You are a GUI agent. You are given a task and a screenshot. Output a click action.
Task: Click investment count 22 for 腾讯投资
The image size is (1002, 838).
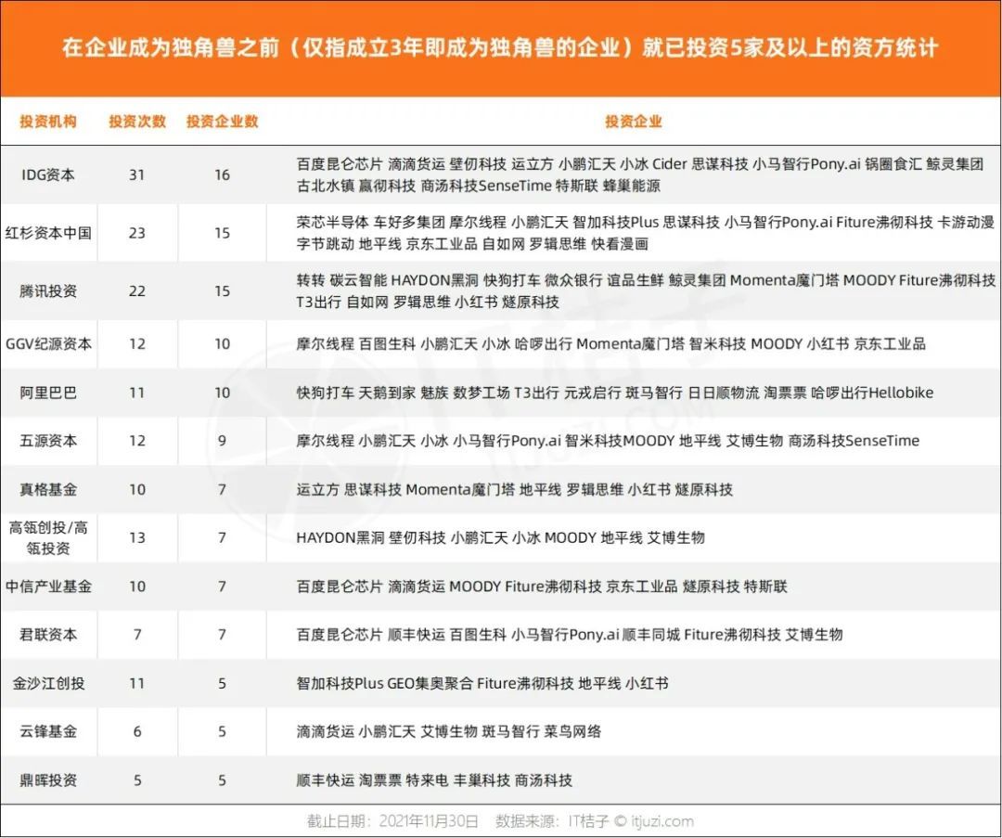click(136, 290)
